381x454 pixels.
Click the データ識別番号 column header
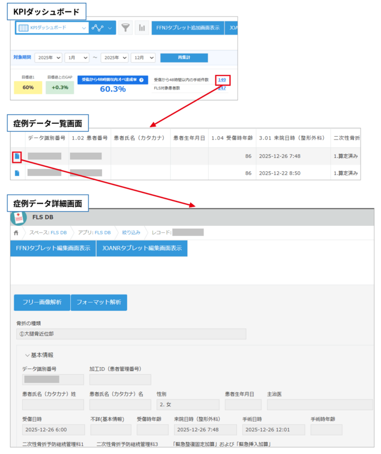(47, 138)
